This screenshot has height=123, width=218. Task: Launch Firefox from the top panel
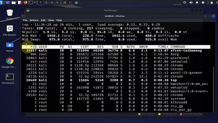[26, 2]
